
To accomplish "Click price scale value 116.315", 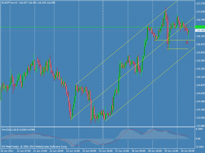I will coord(200,36).
